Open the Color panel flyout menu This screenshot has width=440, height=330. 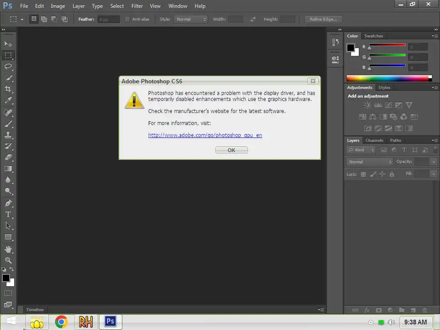point(435,36)
